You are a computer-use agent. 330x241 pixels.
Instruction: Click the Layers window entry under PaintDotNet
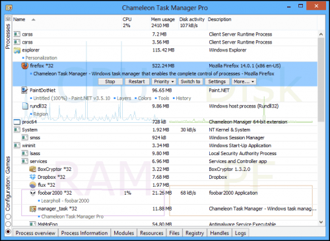124,98
